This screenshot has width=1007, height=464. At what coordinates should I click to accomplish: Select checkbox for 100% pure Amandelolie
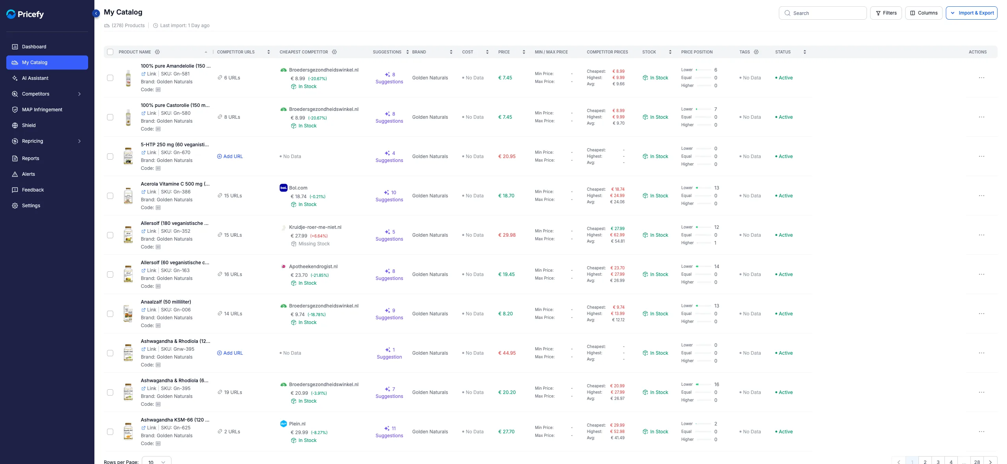(110, 78)
